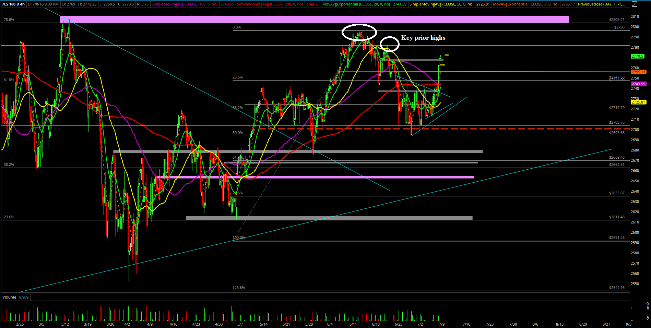Viewport: 651px width, 328px height.
Task: Click the 2743.55 value after the 100 SMA label
Action: pyautogui.click(x=227, y=4)
